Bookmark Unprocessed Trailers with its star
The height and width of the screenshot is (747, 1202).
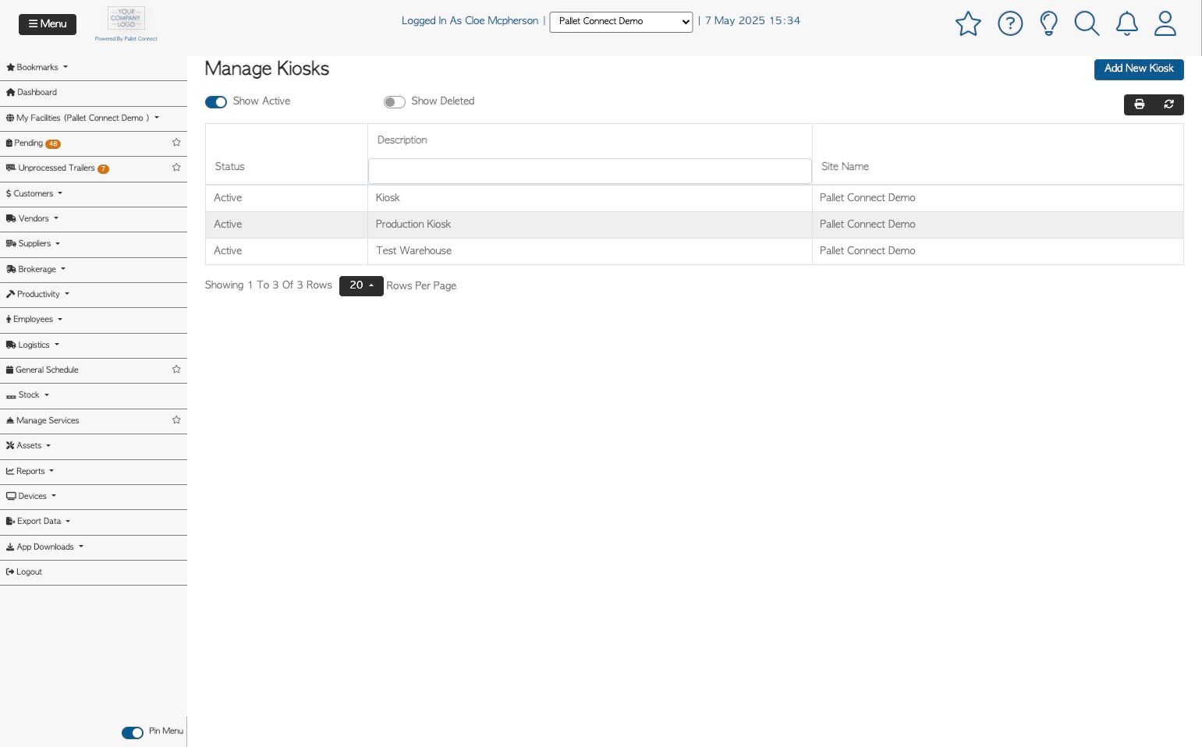point(176,168)
